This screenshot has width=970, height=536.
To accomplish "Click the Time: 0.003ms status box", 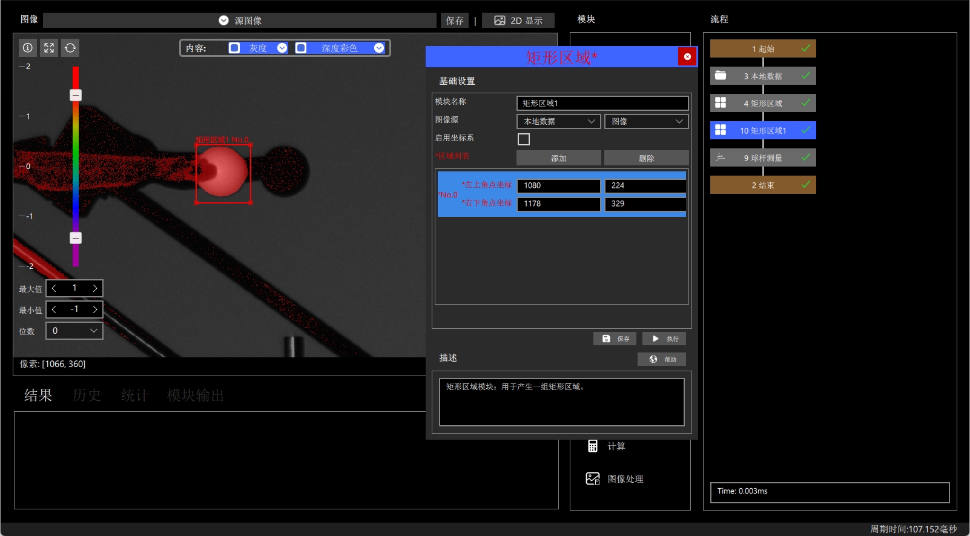I will [x=830, y=492].
